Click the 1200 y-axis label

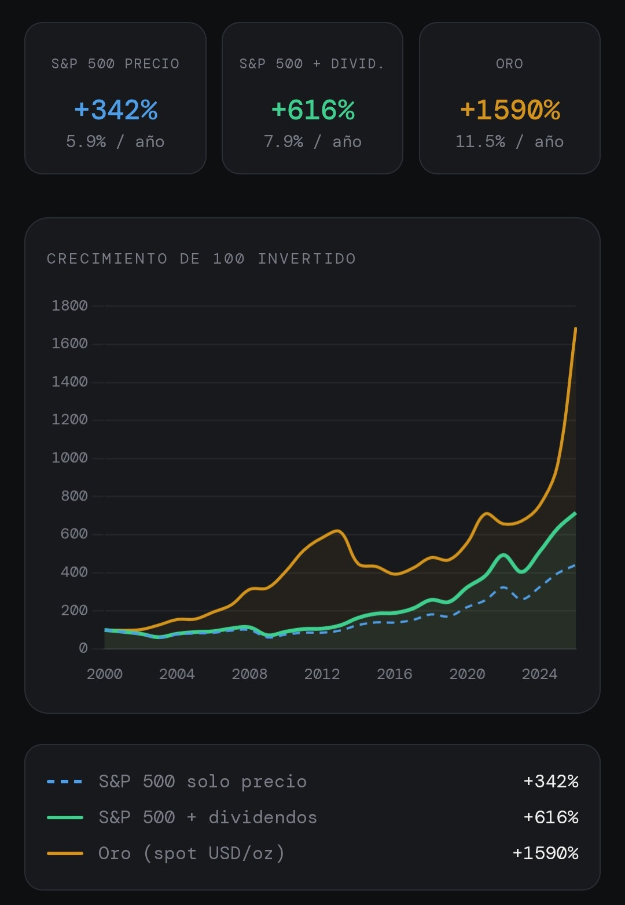(x=70, y=419)
